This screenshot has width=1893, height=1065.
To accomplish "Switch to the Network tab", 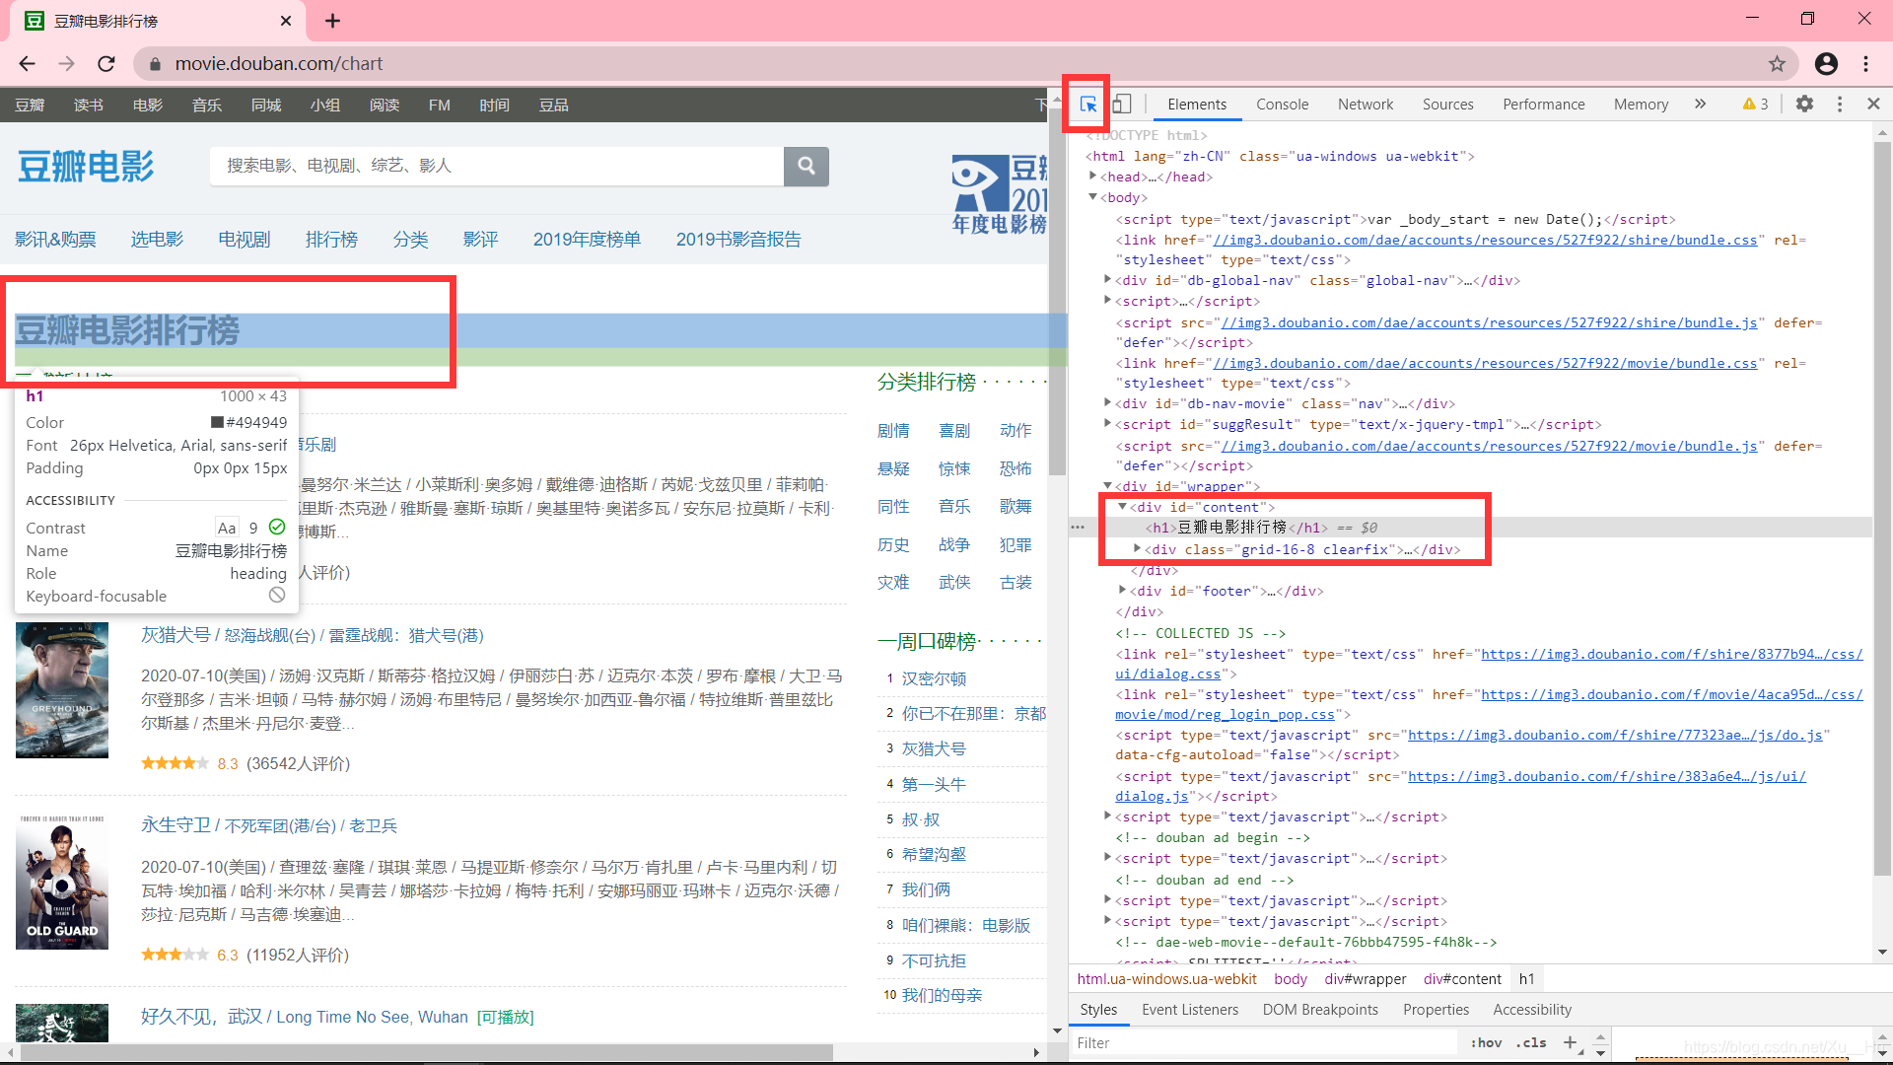I will point(1365,104).
